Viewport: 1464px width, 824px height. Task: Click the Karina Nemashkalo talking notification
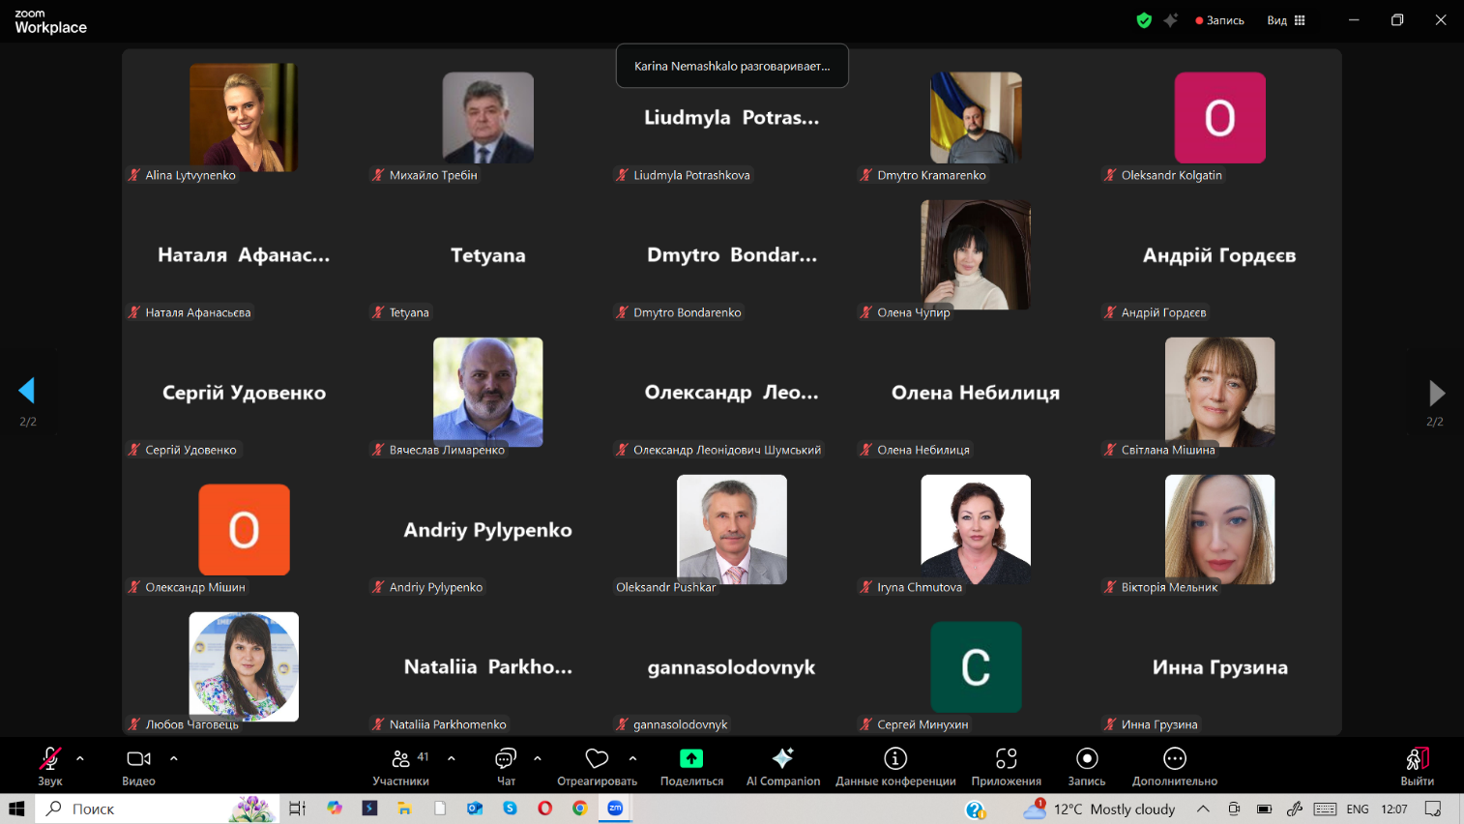(732, 66)
